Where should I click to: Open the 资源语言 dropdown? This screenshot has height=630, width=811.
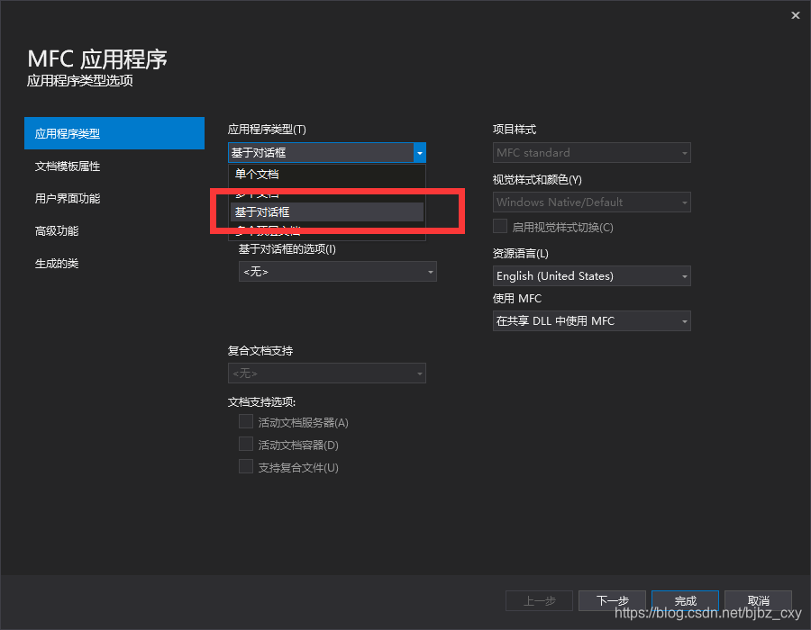[x=590, y=275]
